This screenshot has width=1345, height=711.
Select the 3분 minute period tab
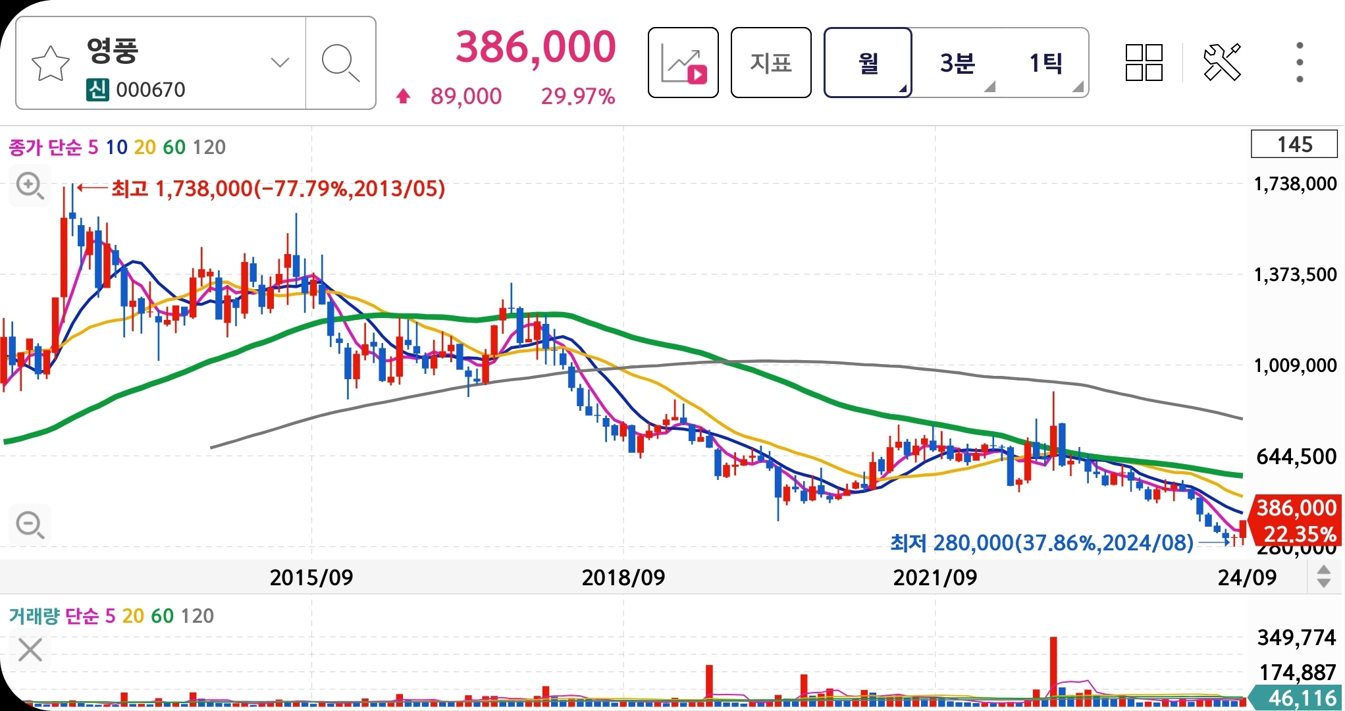pyautogui.click(x=957, y=63)
